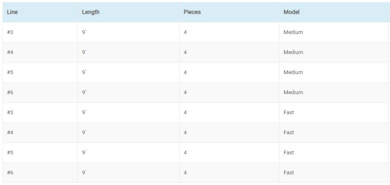The image size is (390, 185).
Task: Click the Model column header
Action: tap(334, 12)
